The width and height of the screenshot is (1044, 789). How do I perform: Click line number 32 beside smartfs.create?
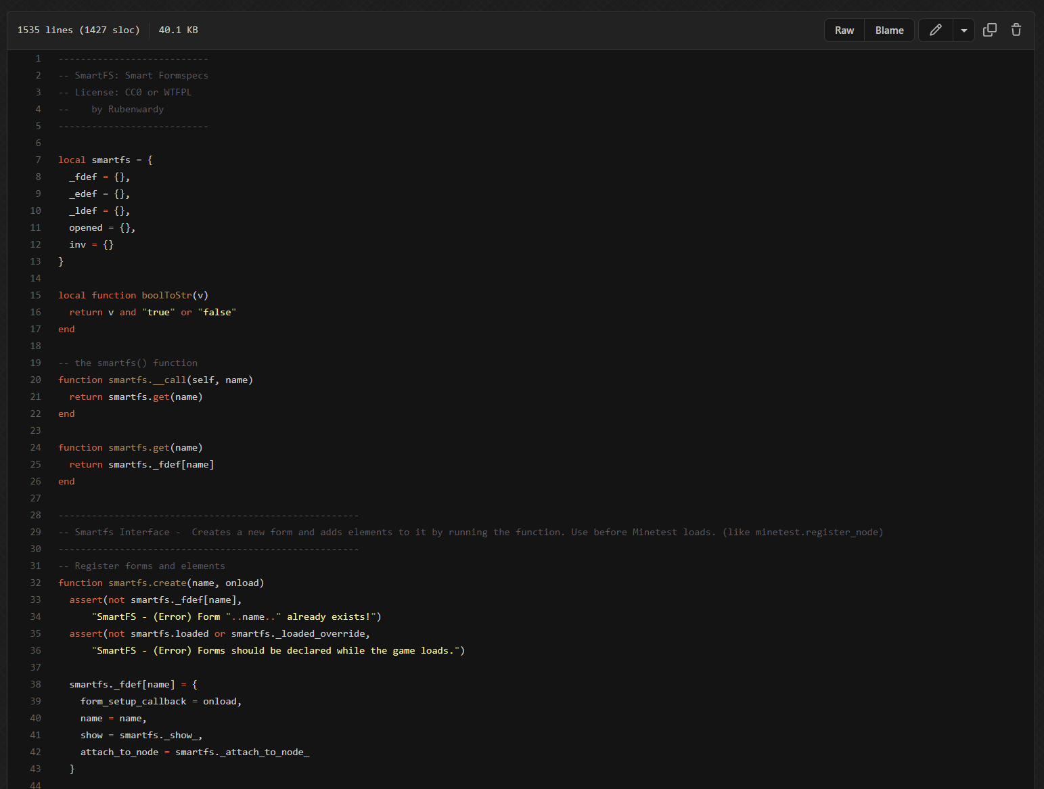point(35,583)
